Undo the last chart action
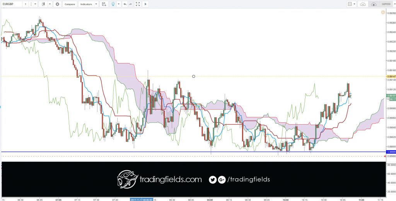Image resolution: width=396 pixels, height=201 pixels. click(x=125, y=4)
